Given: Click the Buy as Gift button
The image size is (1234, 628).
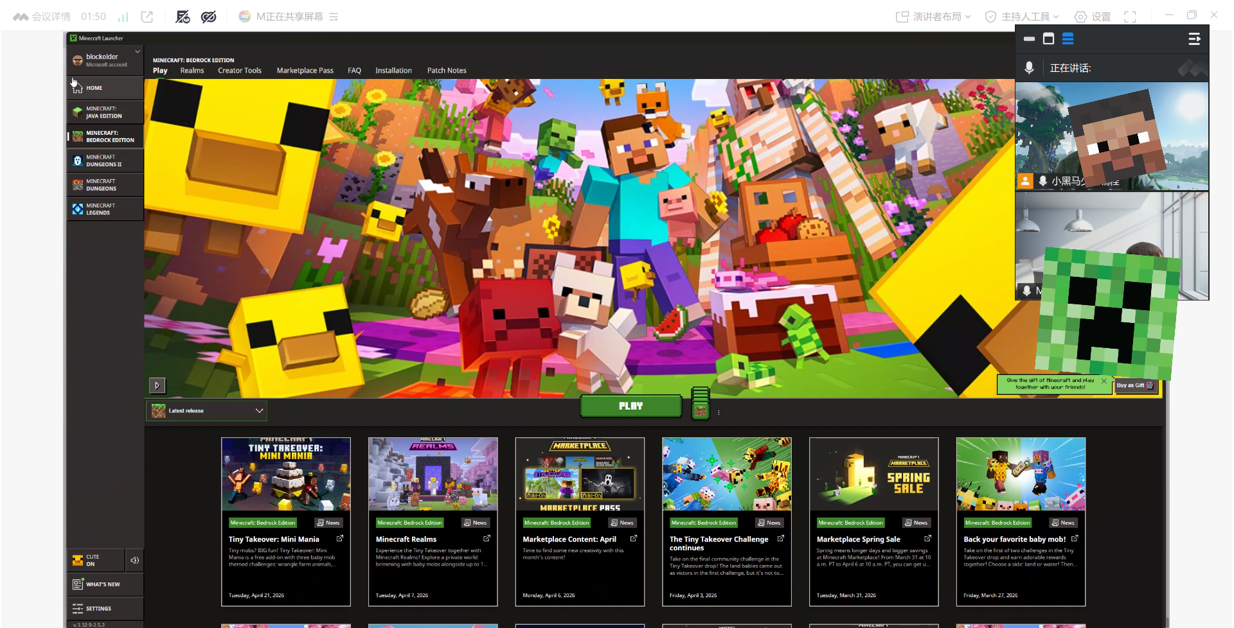Looking at the screenshot, I should point(1136,385).
